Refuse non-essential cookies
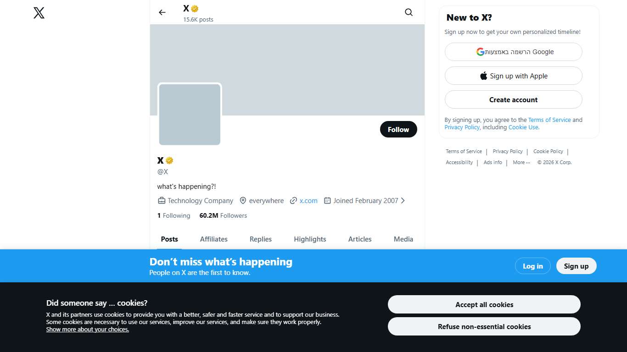Image resolution: width=627 pixels, height=352 pixels. pyautogui.click(x=484, y=327)
